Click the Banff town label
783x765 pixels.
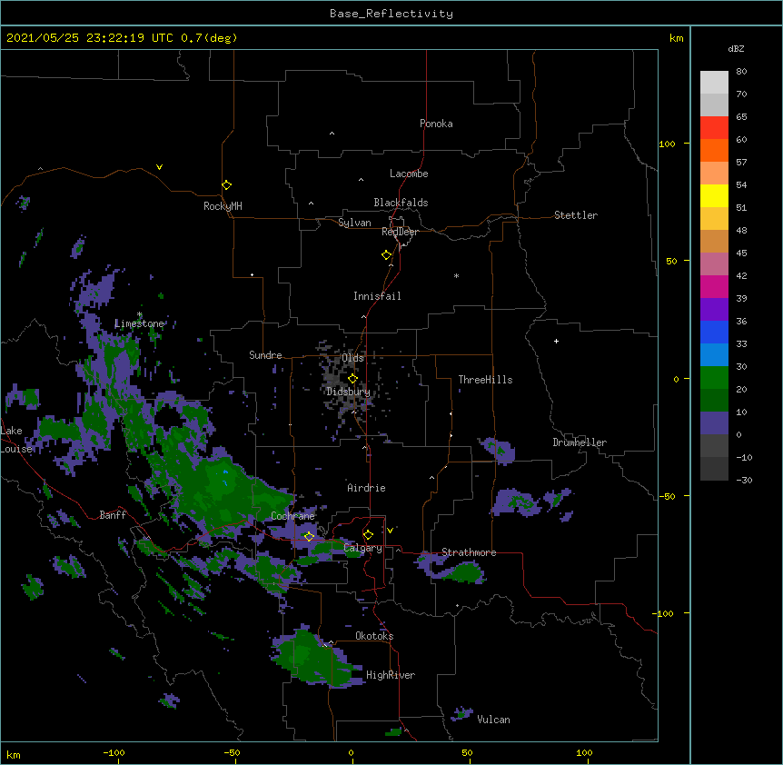113,515
